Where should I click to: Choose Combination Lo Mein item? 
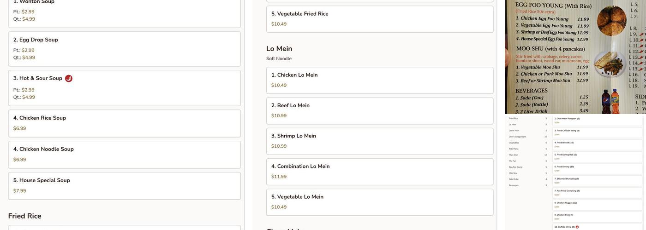pyautogui.click(x=379, y=171)
